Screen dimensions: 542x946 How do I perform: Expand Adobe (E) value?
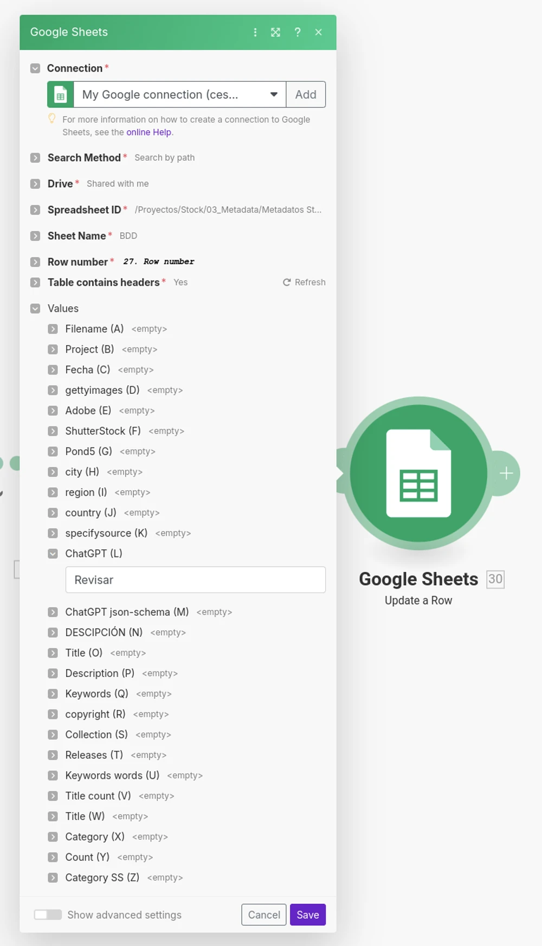point(53,411)
